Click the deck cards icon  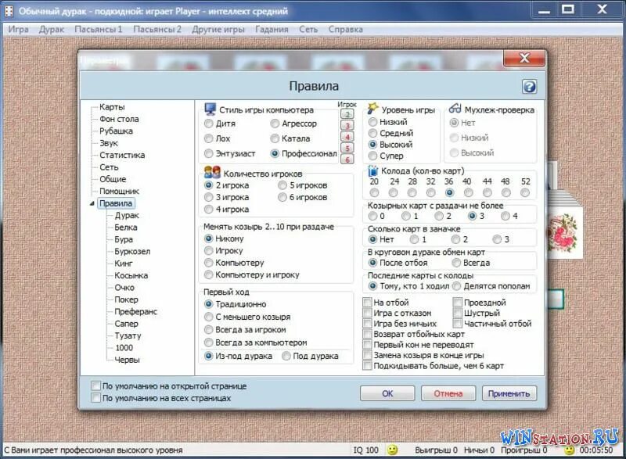pos(373,170)
